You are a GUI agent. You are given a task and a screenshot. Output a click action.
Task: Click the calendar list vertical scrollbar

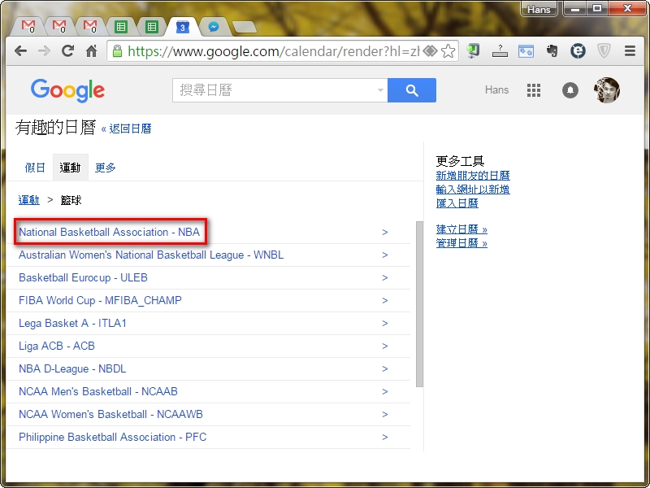(419, 303)
